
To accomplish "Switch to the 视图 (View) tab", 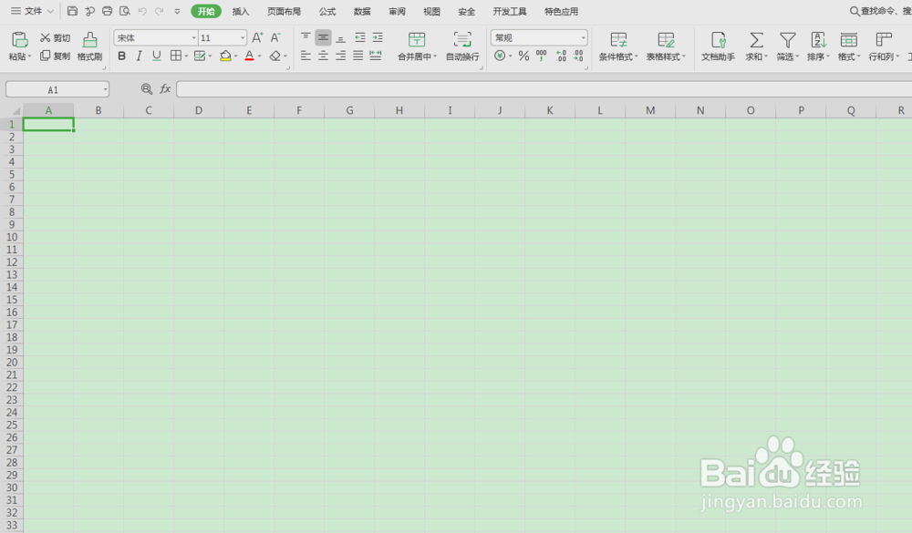I will tap(431, 12).
